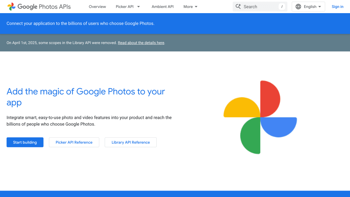Click the slash keyboard shortcut badge in search

282,6
